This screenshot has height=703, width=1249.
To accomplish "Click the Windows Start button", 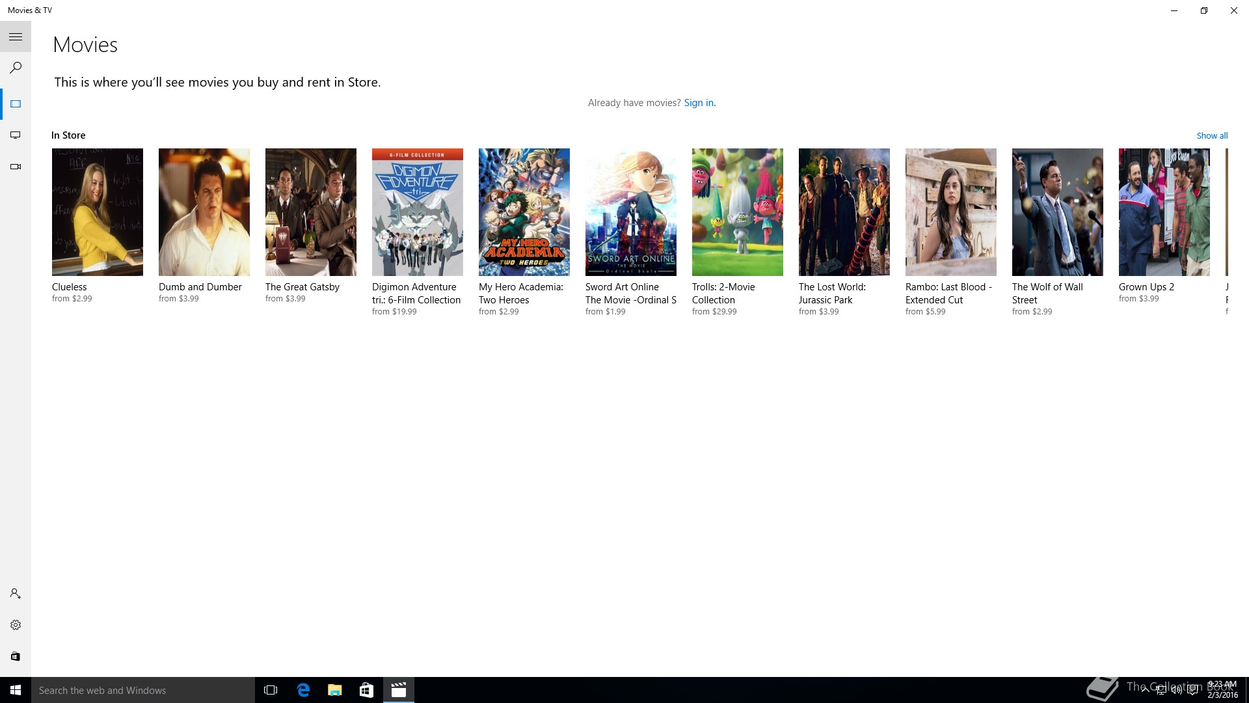I will (x=16, y=690).
